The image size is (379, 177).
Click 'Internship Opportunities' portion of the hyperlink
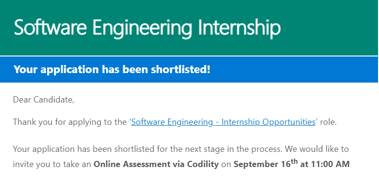click(x=269, y=122)
